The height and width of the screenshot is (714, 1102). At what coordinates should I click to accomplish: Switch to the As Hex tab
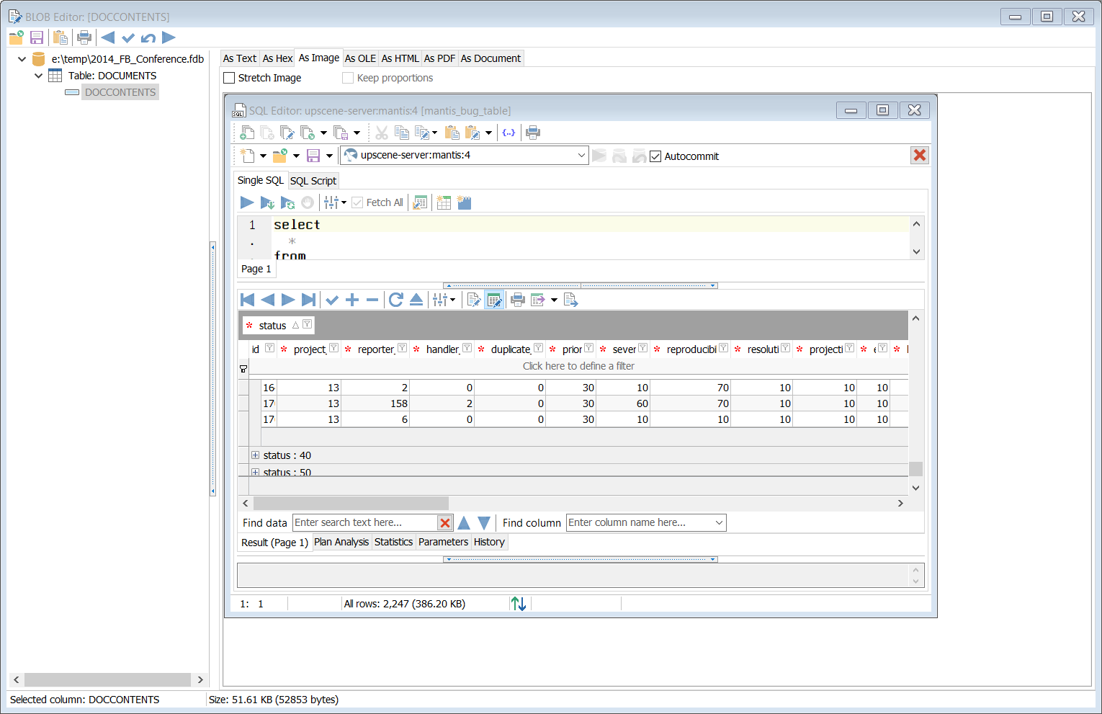pos(277,58)
